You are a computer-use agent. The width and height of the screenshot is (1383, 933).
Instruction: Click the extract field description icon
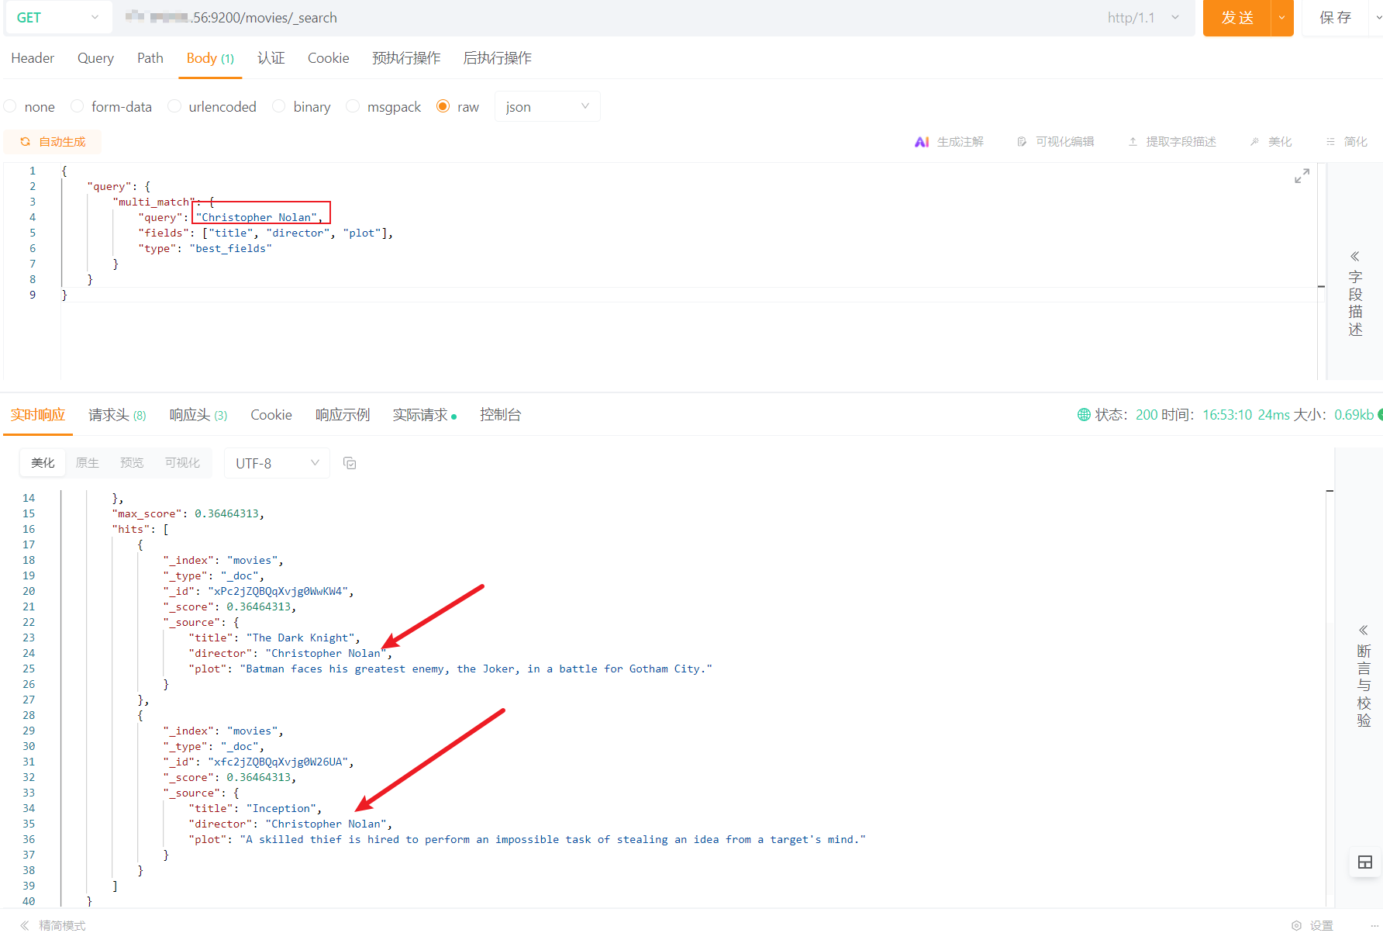tap(1133, 142)
